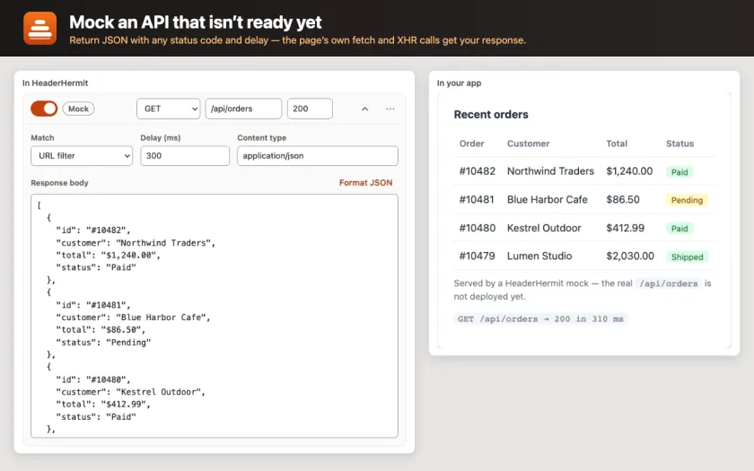
Task: Open the URL filter match dropdown
Action: pos(82,156)
